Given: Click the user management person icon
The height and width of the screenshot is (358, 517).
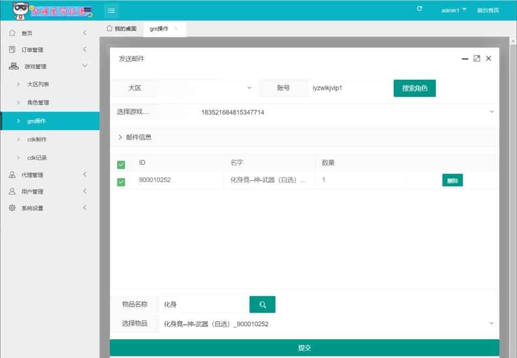Looking at the screenshot, I should [x=12, y=191].
